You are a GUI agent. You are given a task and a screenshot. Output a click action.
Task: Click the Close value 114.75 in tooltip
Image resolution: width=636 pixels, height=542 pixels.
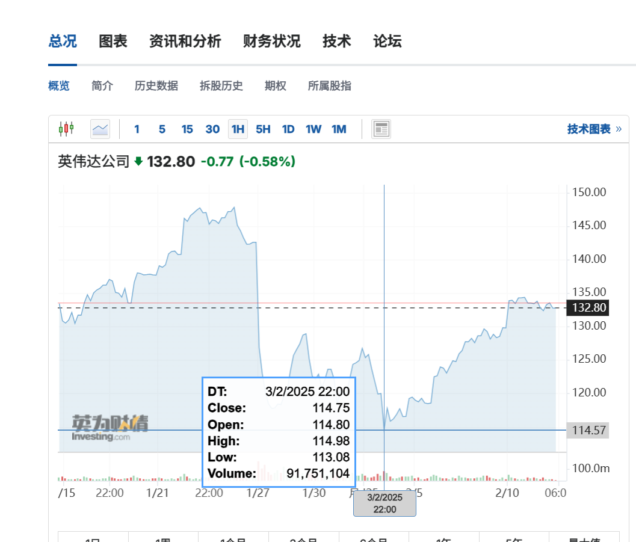click(331, 408)
